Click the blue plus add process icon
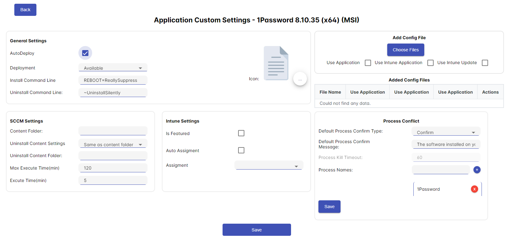The height and width of the screenshot is (247, 508). pyautogui.click(x=477, y=170)
